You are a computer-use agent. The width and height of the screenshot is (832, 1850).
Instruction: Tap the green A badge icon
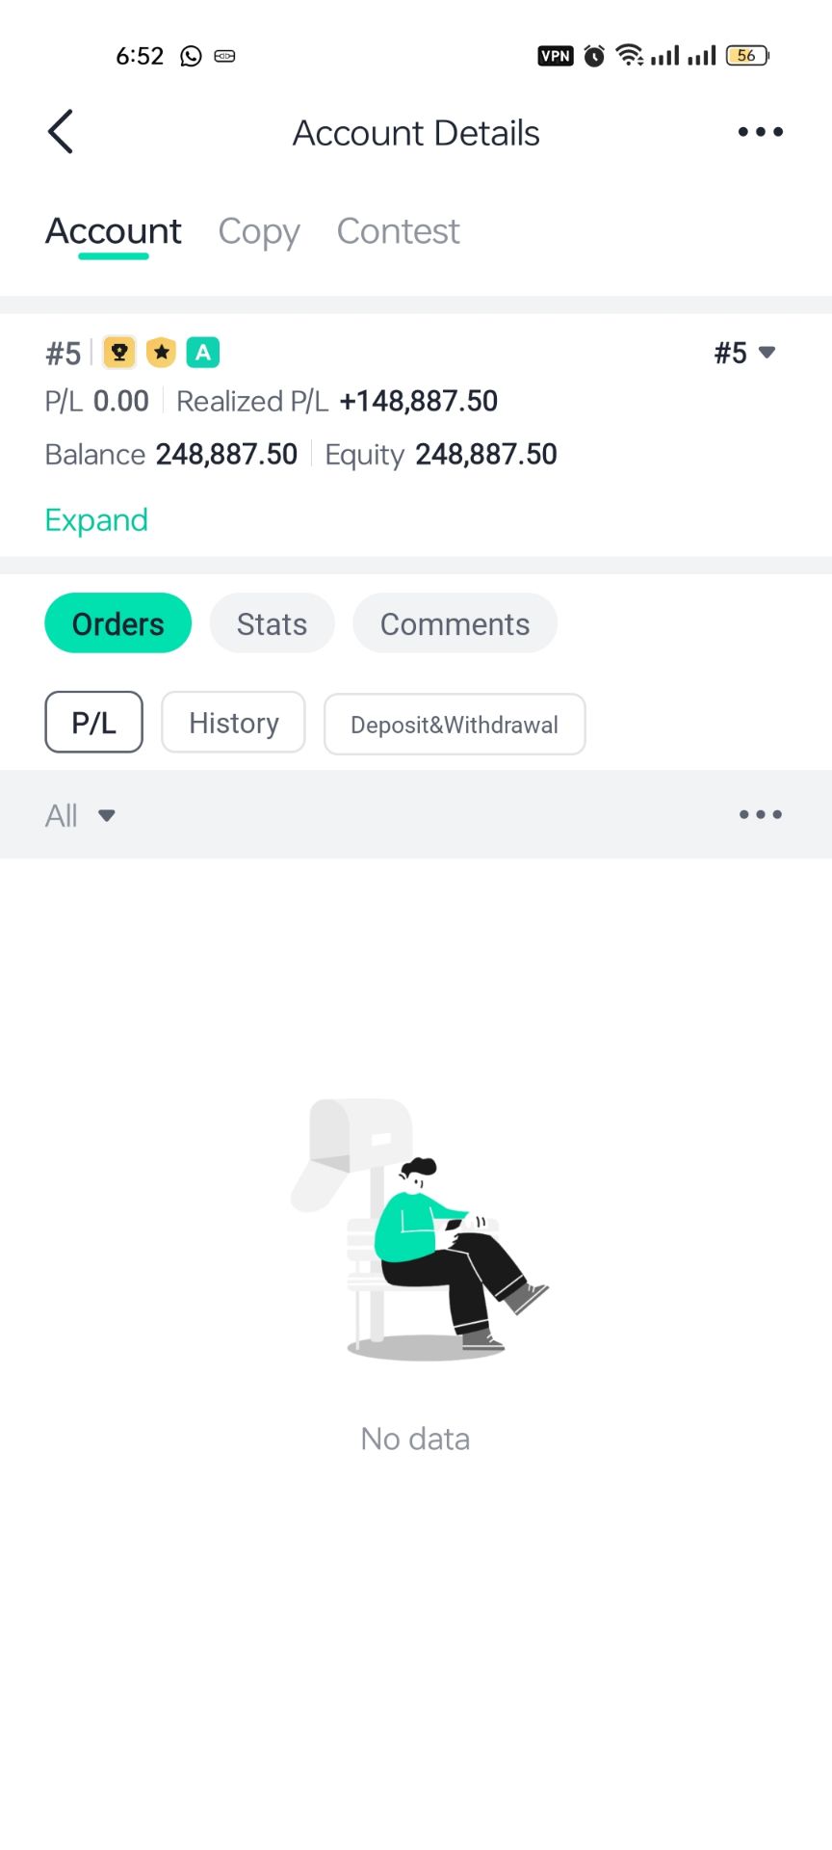coord(203,353)
